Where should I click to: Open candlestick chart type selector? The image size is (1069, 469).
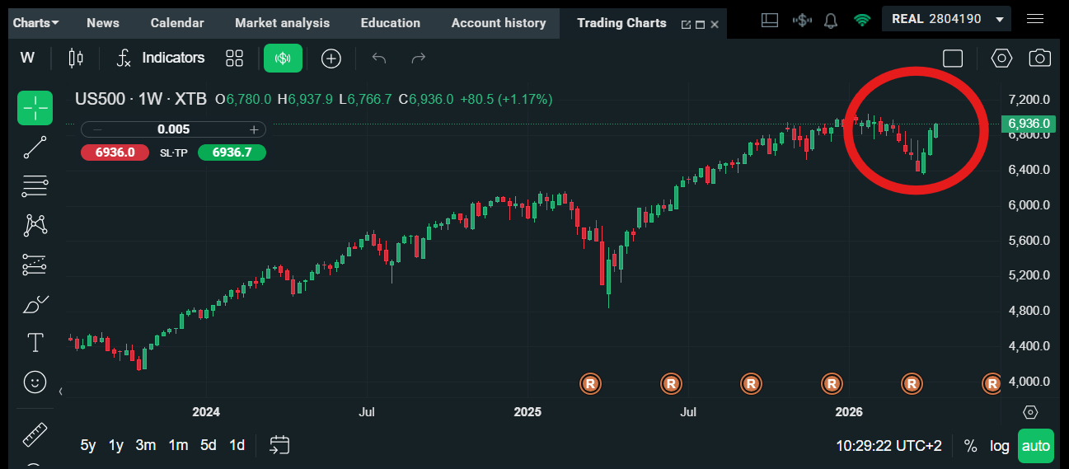76,58
